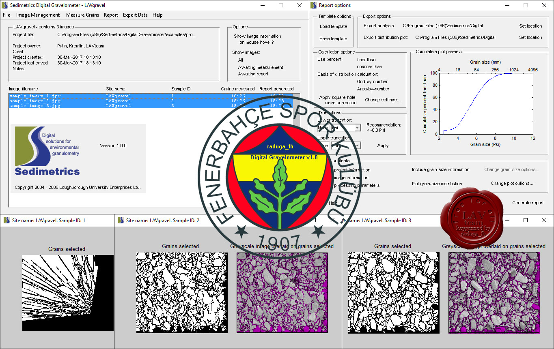Click the greyscale overlay image in Sample 3 window
Image resolution: width=554 pixels, height=349 pixels.
494,293
